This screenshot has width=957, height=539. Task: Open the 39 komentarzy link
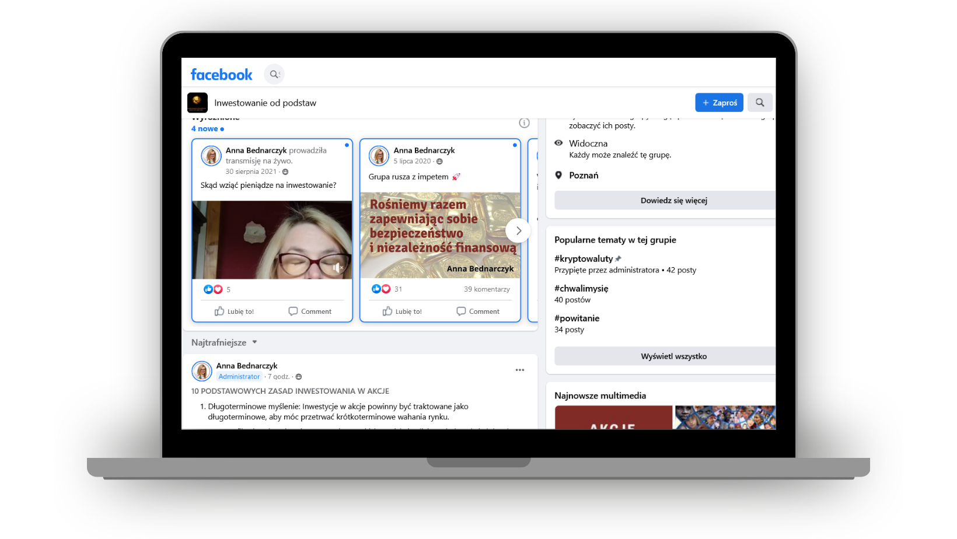coord(487,289)
